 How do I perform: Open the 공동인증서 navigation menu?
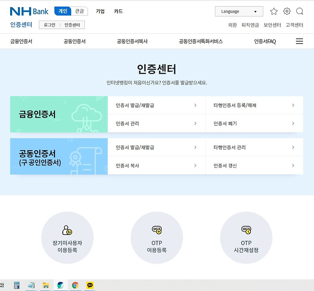coord(75,42)
